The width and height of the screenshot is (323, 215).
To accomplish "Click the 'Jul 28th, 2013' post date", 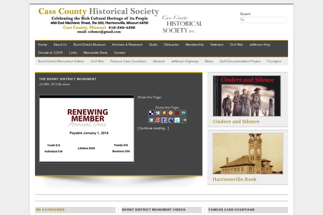I will pyautogui.click(x=48, y=84).
